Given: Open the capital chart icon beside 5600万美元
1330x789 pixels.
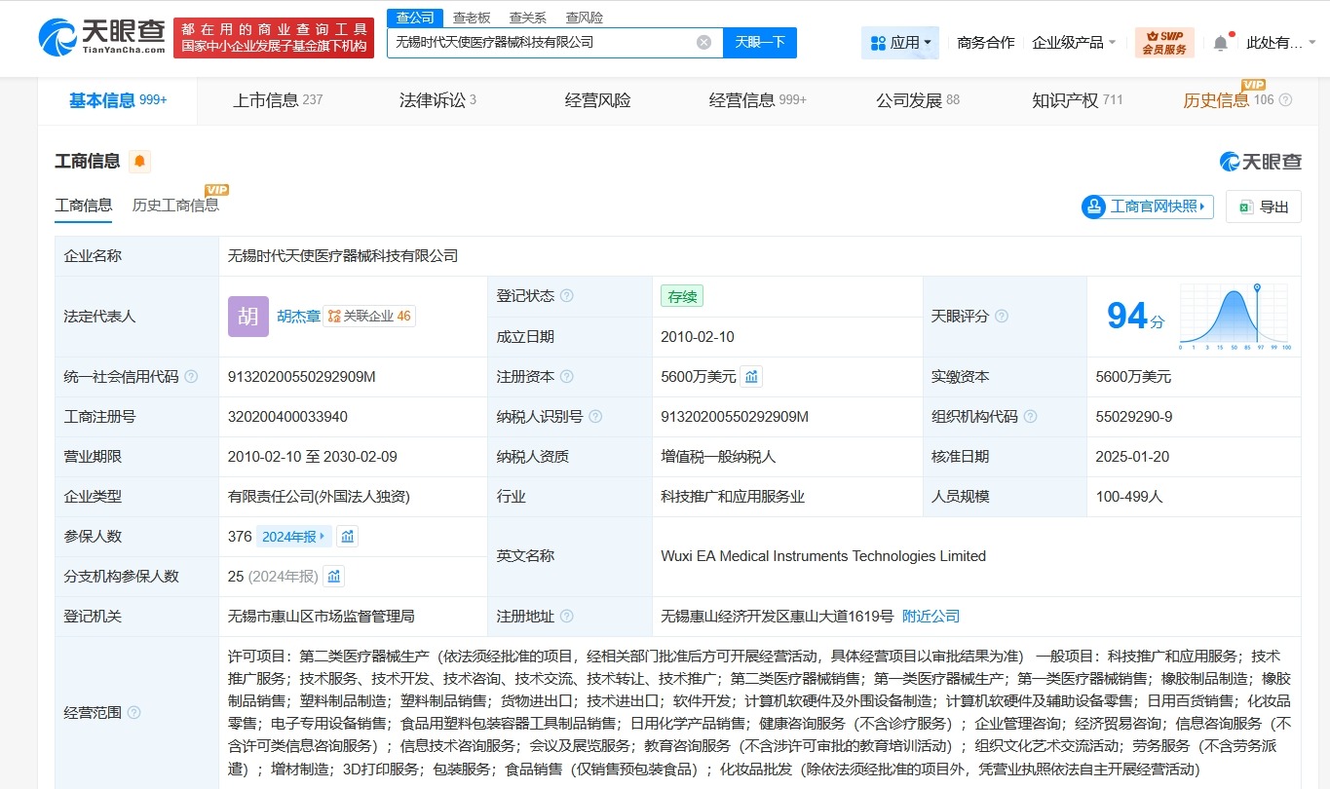Looking at the screenshot, I should tap(750, 376).
